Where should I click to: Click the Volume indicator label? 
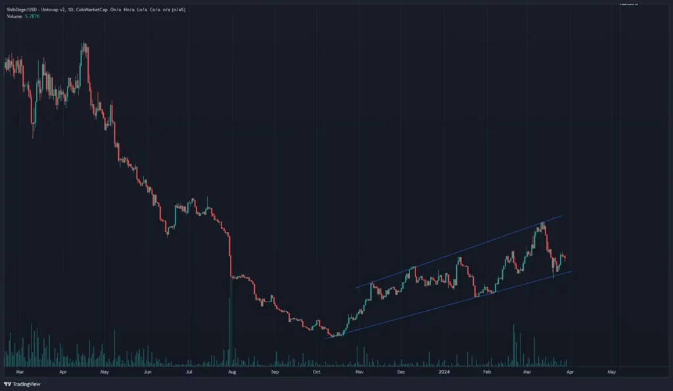pos(14,16)
